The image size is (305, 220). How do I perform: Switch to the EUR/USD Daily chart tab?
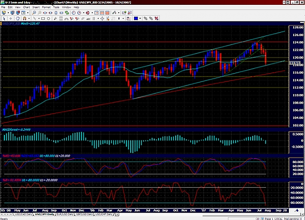(65, 214)
